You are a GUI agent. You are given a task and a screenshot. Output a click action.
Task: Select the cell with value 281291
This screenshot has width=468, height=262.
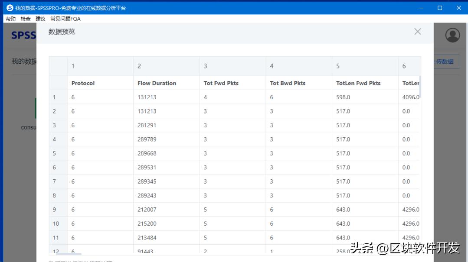coord(147,125)
